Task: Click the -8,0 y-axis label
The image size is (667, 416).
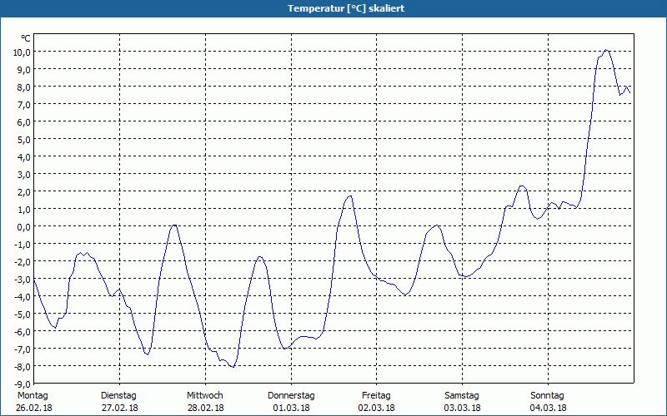Action: coord(23,366)
